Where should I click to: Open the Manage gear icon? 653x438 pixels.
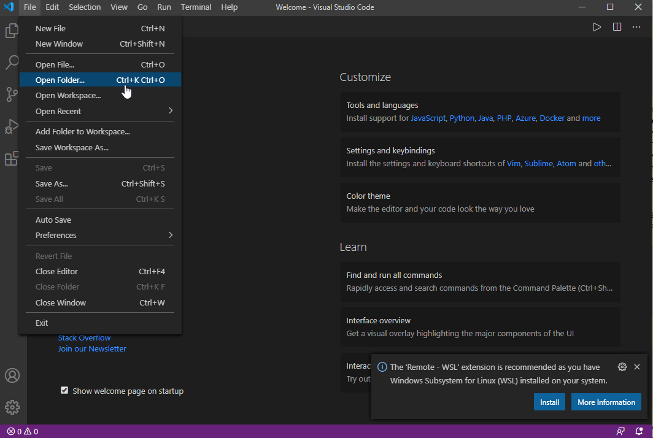pos(12,407)
